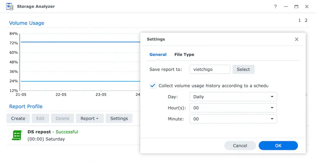Click the Save report to field
The image size is (316, 163).
click(210, 69)
